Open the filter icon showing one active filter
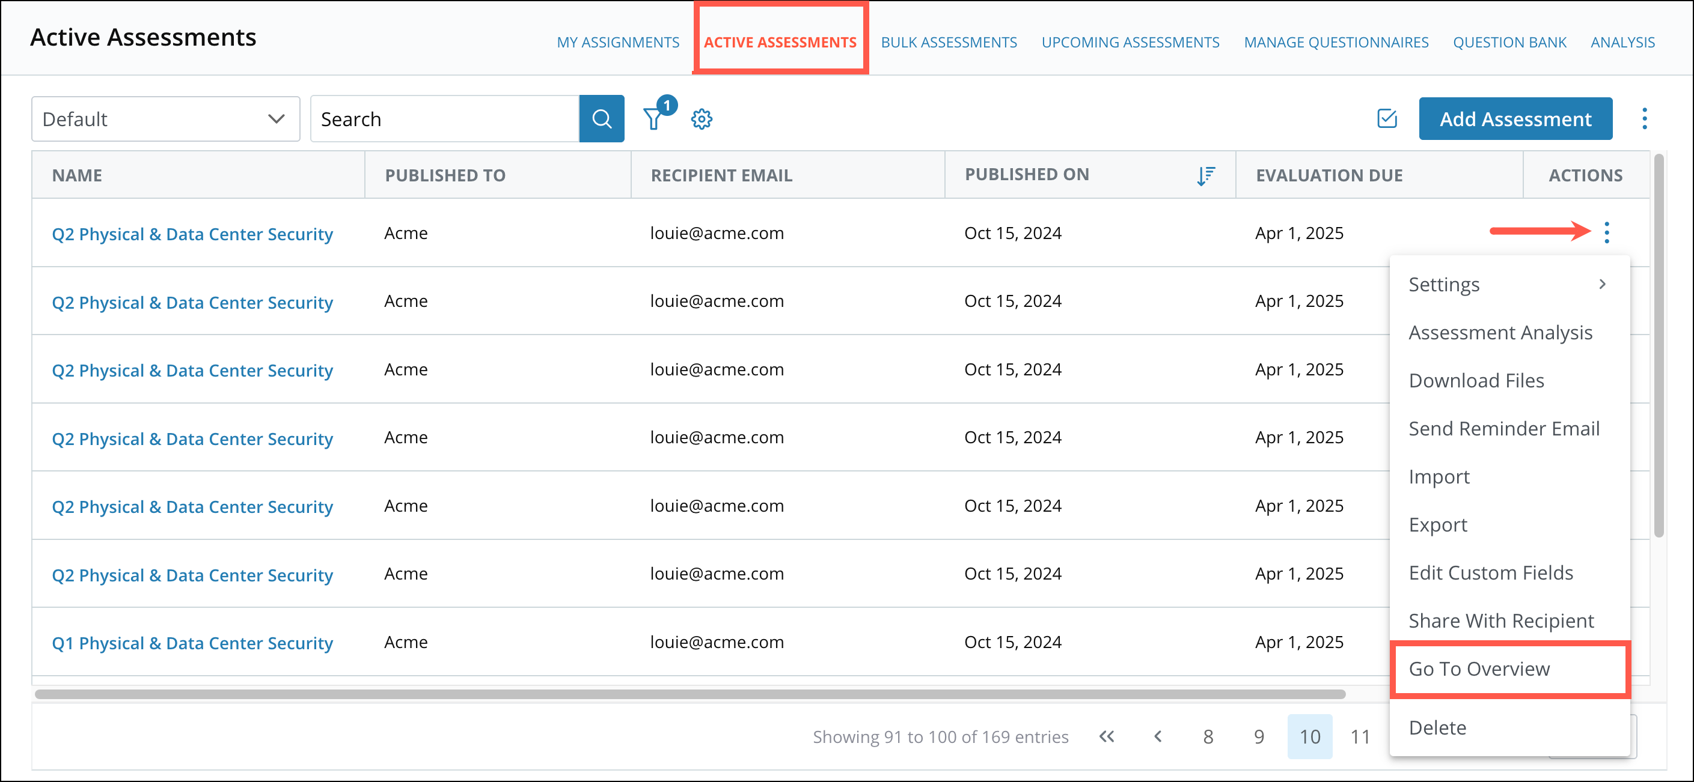1694x782 pixels. [653, 119]
